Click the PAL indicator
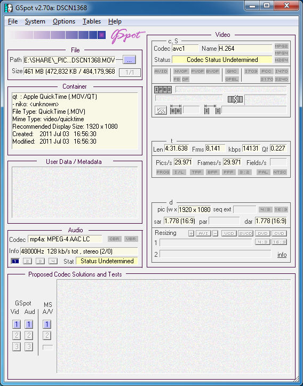The image size is (303, 386). click(x=263, y=172)
